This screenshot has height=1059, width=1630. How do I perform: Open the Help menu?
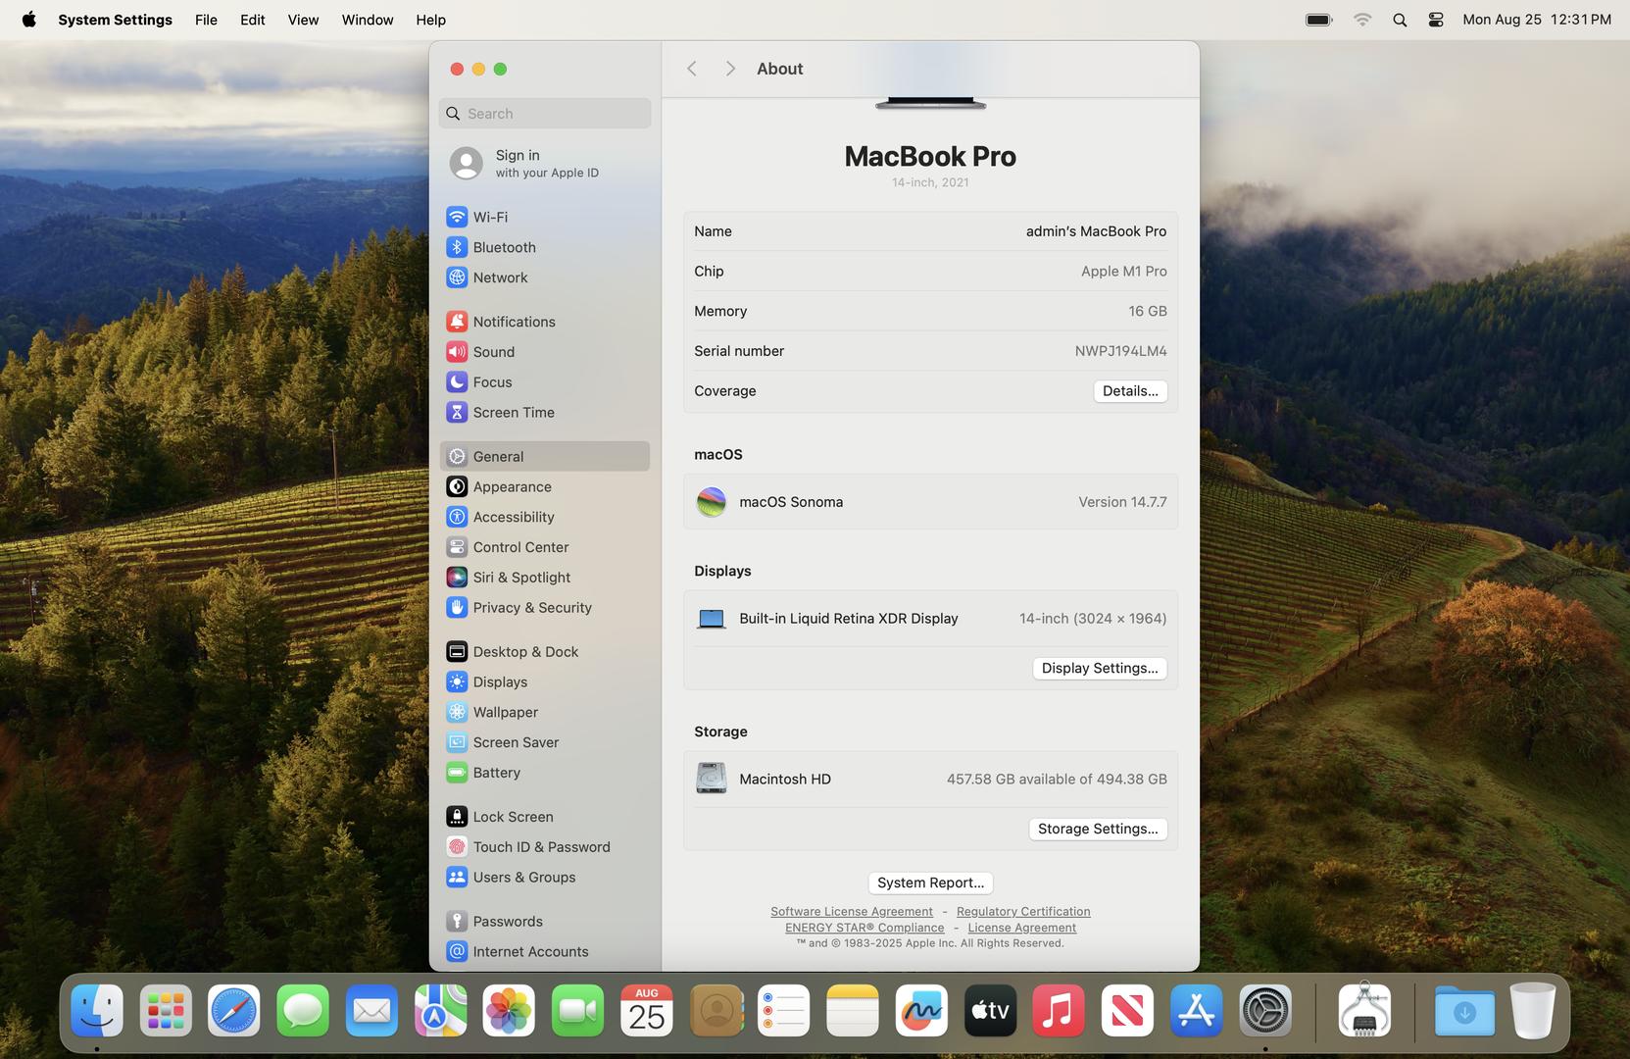click(431, 20)
